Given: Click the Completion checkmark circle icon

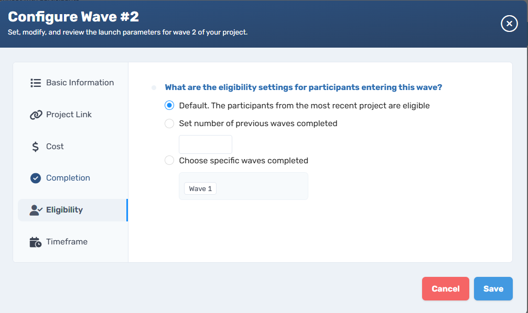Looking at the screenshot, I should [x=36, y=178].
